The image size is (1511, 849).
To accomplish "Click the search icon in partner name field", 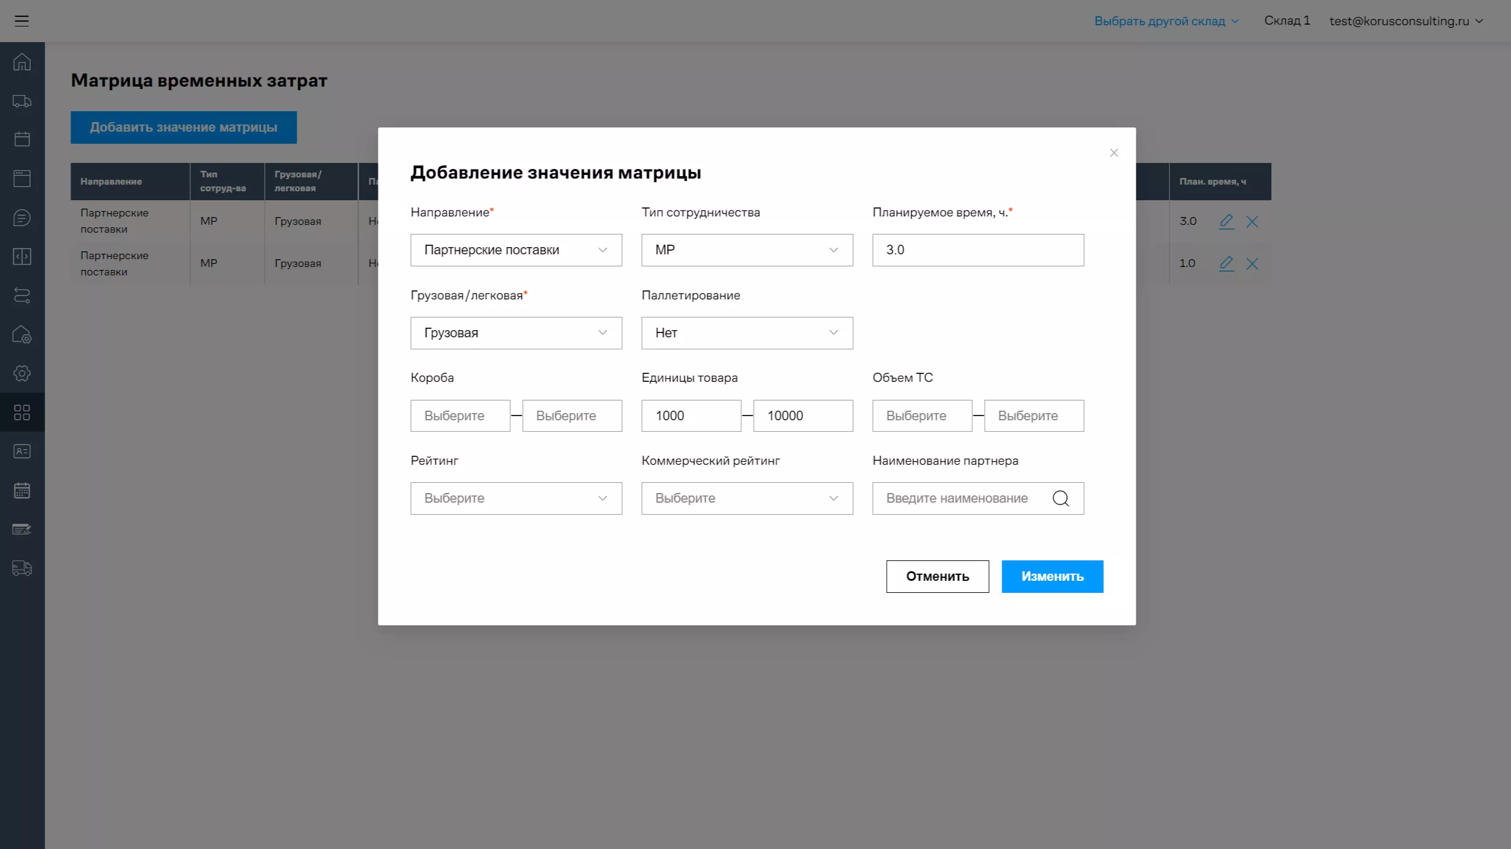I will [1060, 498].
